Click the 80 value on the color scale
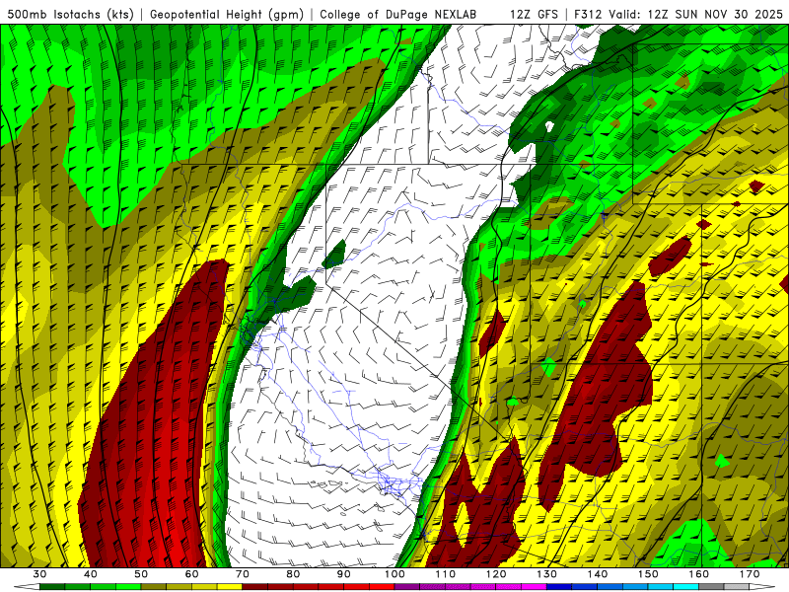This screenshot has width=789, height=592. tap(293, 574)
